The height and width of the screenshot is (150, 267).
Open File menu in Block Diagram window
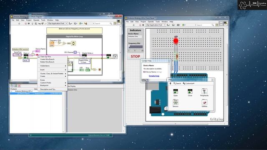[13, 20]
